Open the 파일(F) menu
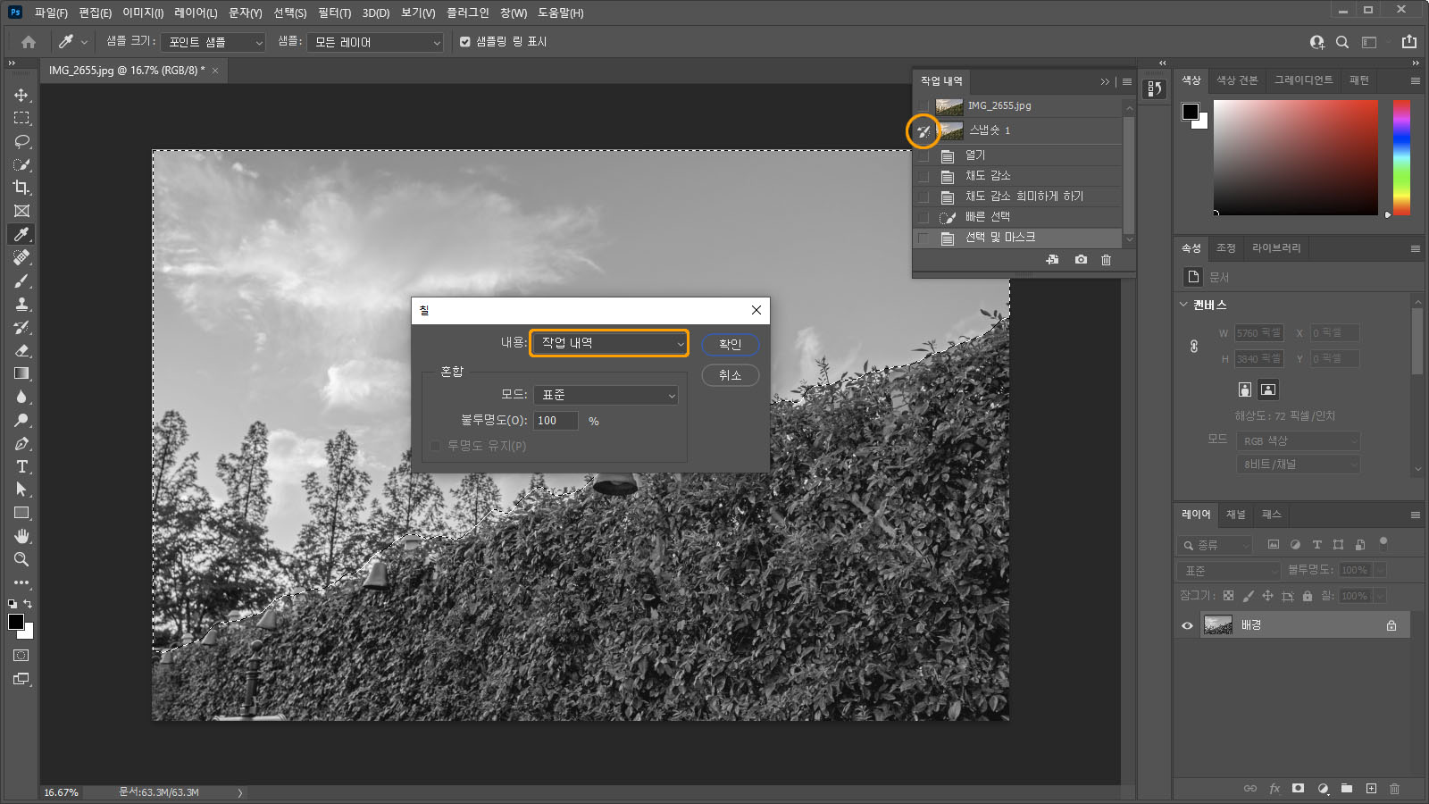This screenshot has height=804, width=1429. point(51,13)
